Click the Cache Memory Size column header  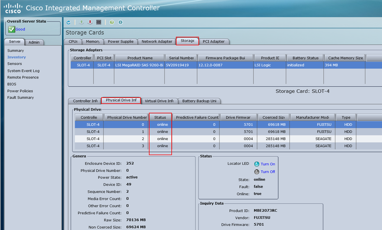[345, 58]
